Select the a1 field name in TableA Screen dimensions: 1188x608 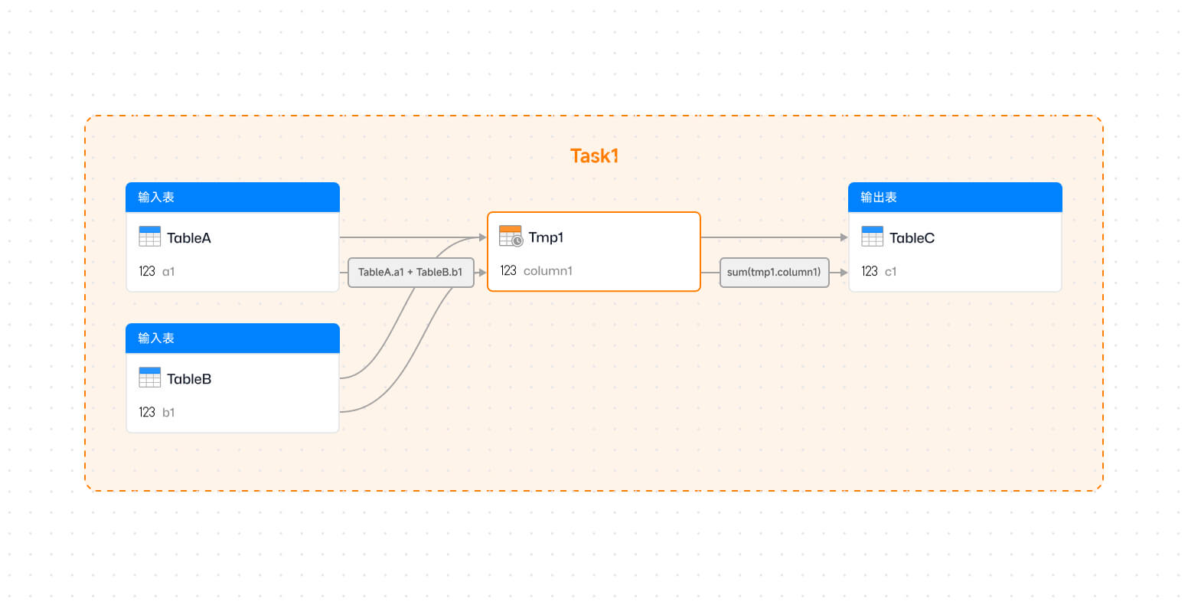click(x=168, y=271)
